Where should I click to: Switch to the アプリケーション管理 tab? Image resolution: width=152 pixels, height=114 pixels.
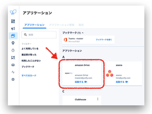[x=61, y=25]
